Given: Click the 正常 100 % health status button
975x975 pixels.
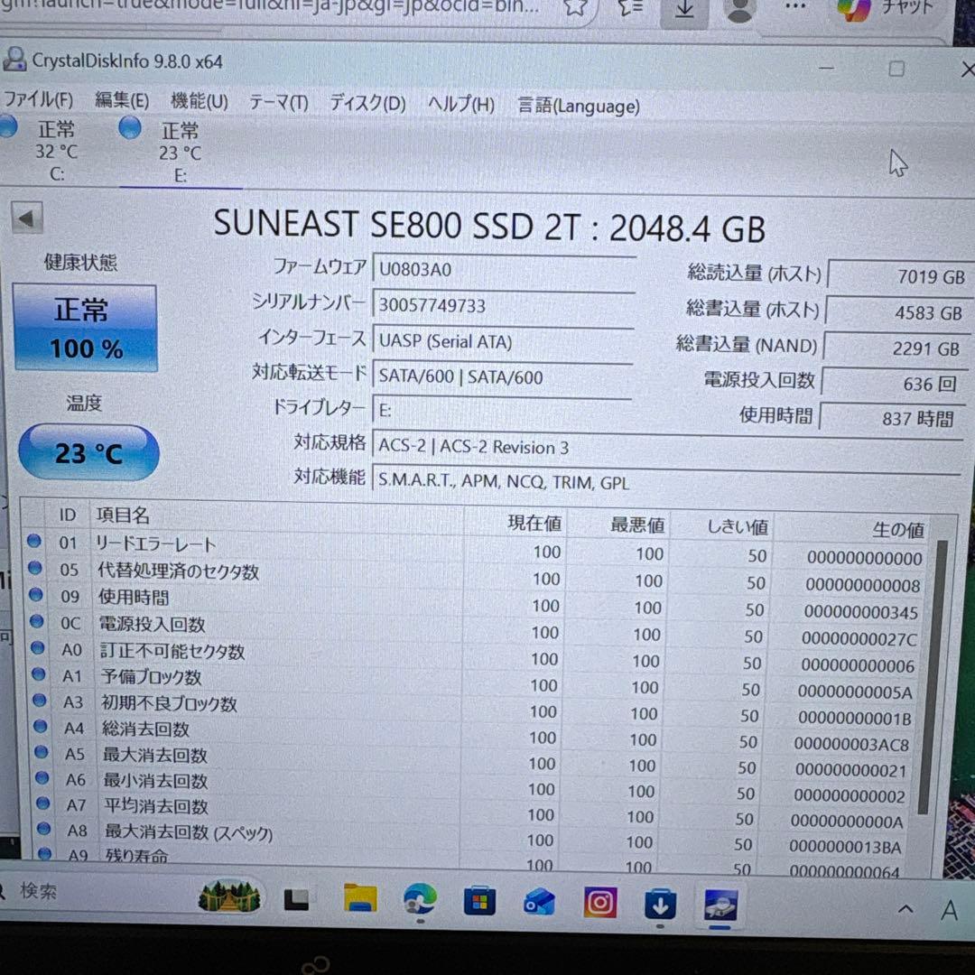Looking at the screenshot, I should 85,329.
